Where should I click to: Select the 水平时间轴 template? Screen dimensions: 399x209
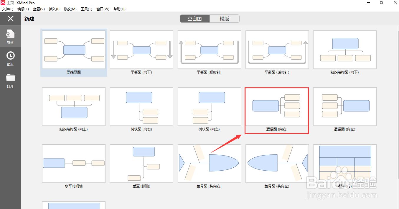[74, 164]
